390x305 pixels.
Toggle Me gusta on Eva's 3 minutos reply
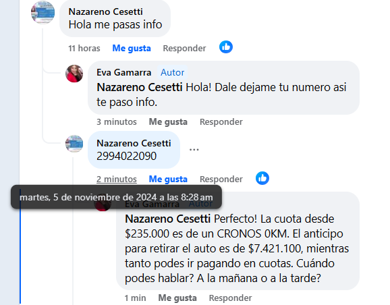pyautogui.click(x=168, y=121)
